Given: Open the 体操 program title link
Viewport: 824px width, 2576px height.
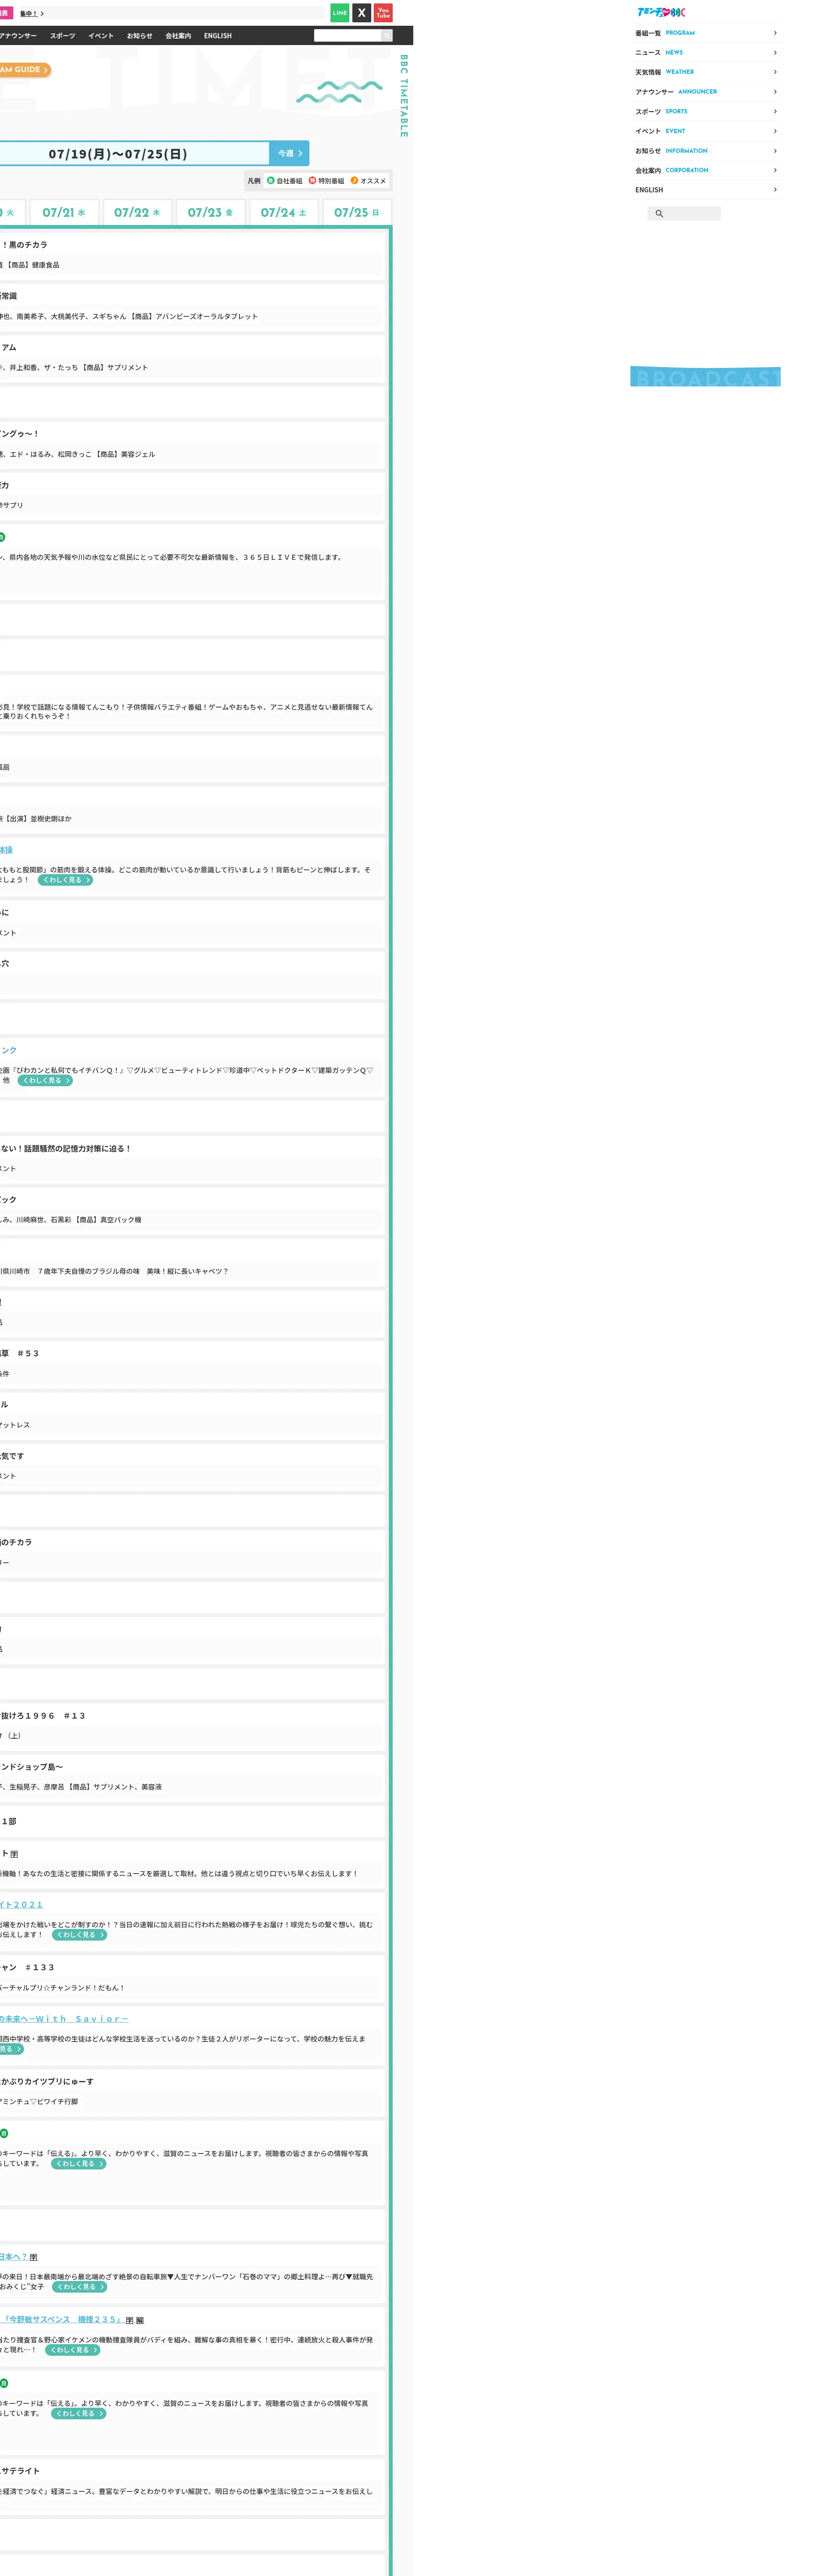Looking at the screenshot, I should click(x=6, y=850).
